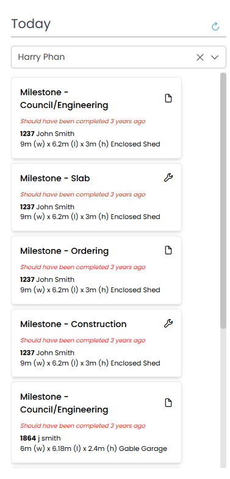Click the vertical scrollbar thumb
This screenshot has width=230, height=479.
pos(223,201)
